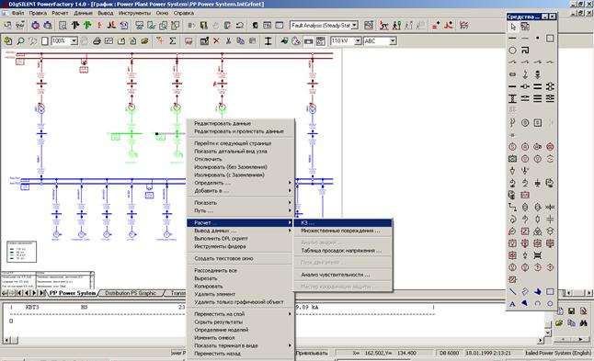Click the scissors cut icon

tap(228, 40)
